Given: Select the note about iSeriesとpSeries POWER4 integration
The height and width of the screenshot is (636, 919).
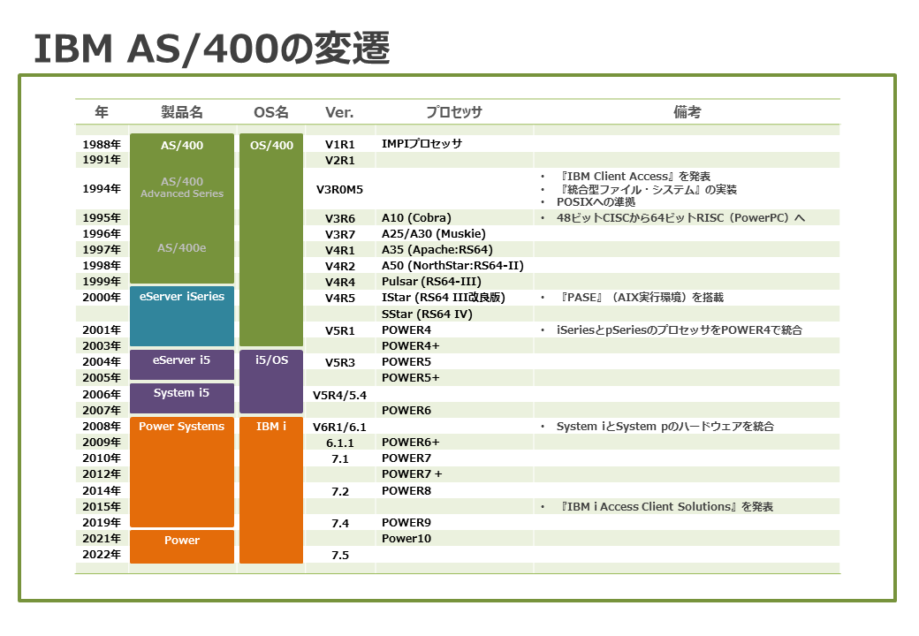Looking at the screenshot, I should (680, 330).
